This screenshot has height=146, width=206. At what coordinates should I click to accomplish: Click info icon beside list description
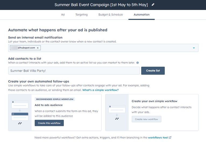137,63
